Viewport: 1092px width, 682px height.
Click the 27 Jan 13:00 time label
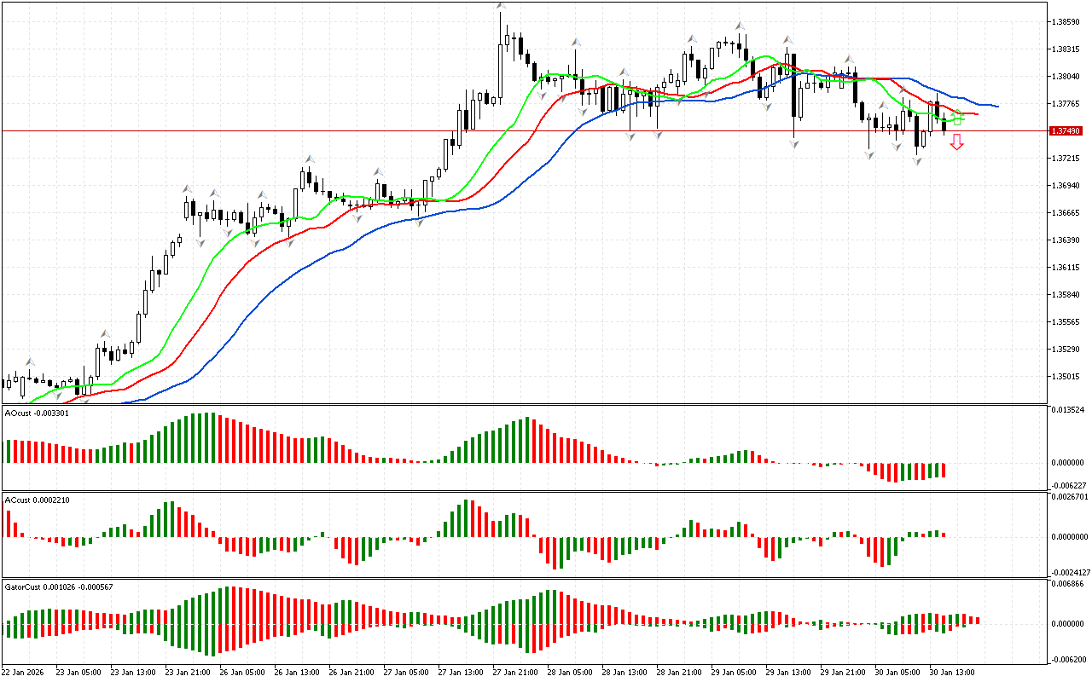coord(459,672)
